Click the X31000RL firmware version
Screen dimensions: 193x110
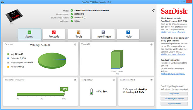[x=79, y=14]
